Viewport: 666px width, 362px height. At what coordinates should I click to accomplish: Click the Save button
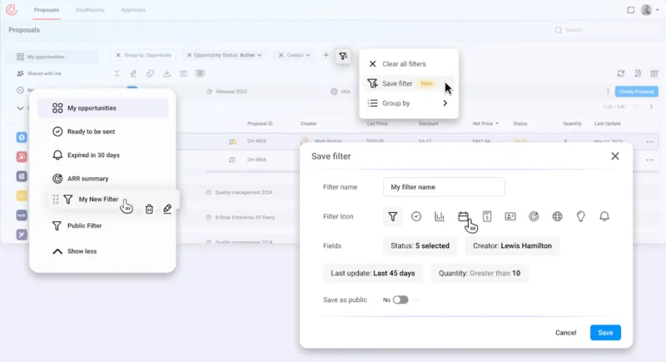[x=605, y=332]
